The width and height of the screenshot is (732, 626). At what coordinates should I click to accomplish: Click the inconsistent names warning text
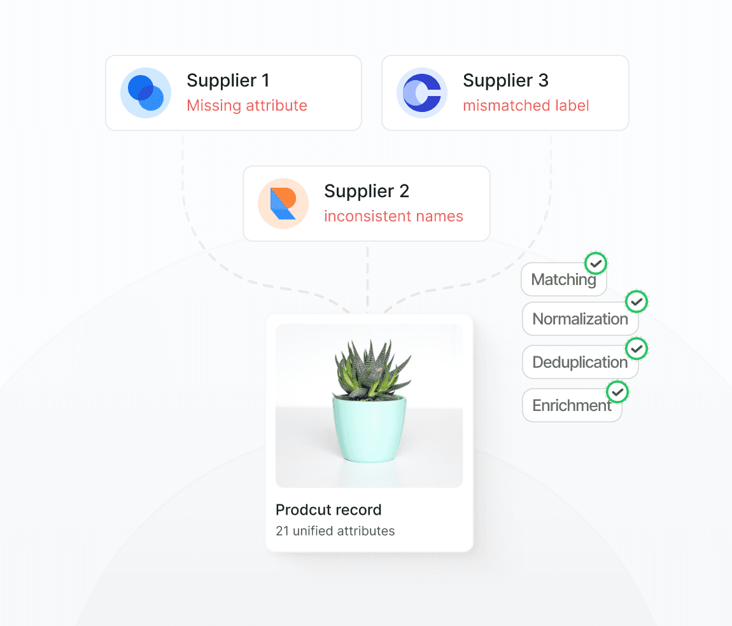pos(393,216)
